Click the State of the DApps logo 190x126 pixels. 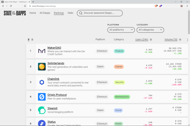click(x=15, y=13)
